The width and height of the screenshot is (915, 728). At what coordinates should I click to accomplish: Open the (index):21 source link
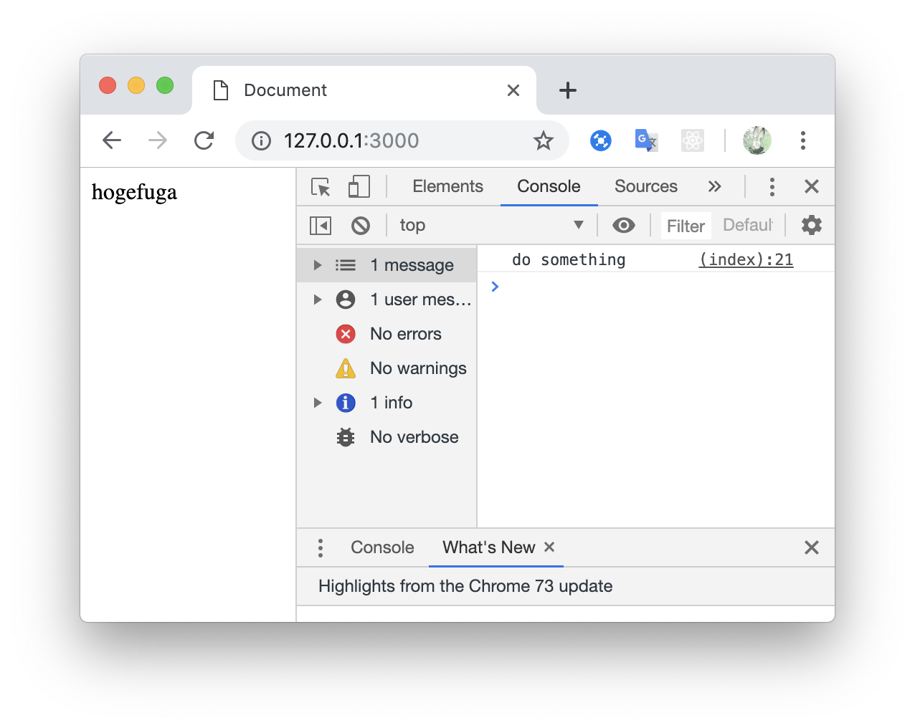(745, 259)
